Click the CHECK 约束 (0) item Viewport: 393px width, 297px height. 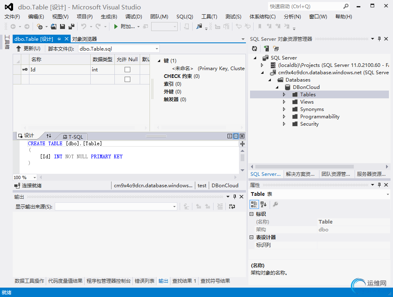[181, 76]
